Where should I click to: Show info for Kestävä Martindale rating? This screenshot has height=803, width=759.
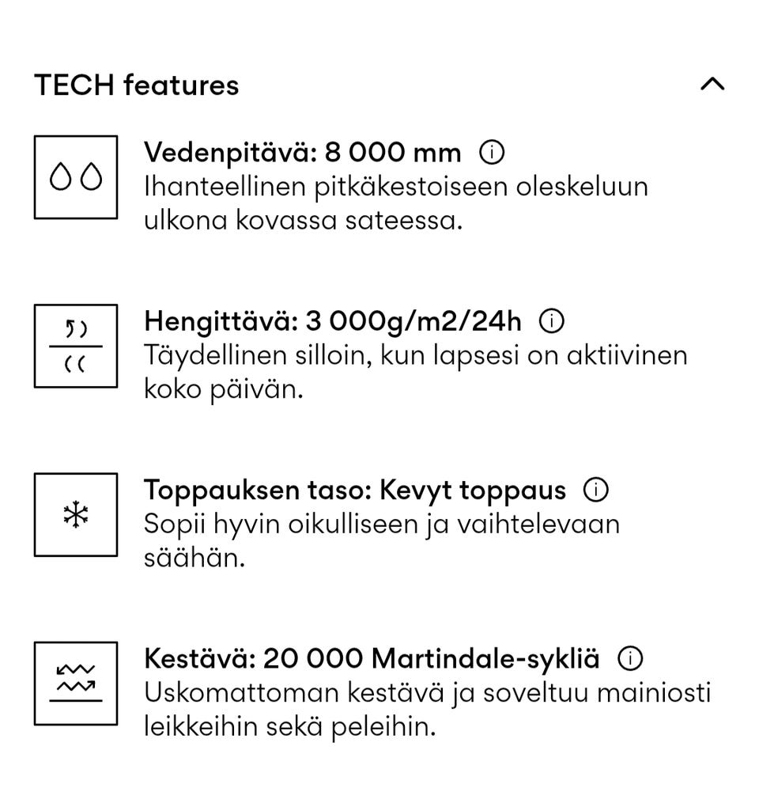630,658
